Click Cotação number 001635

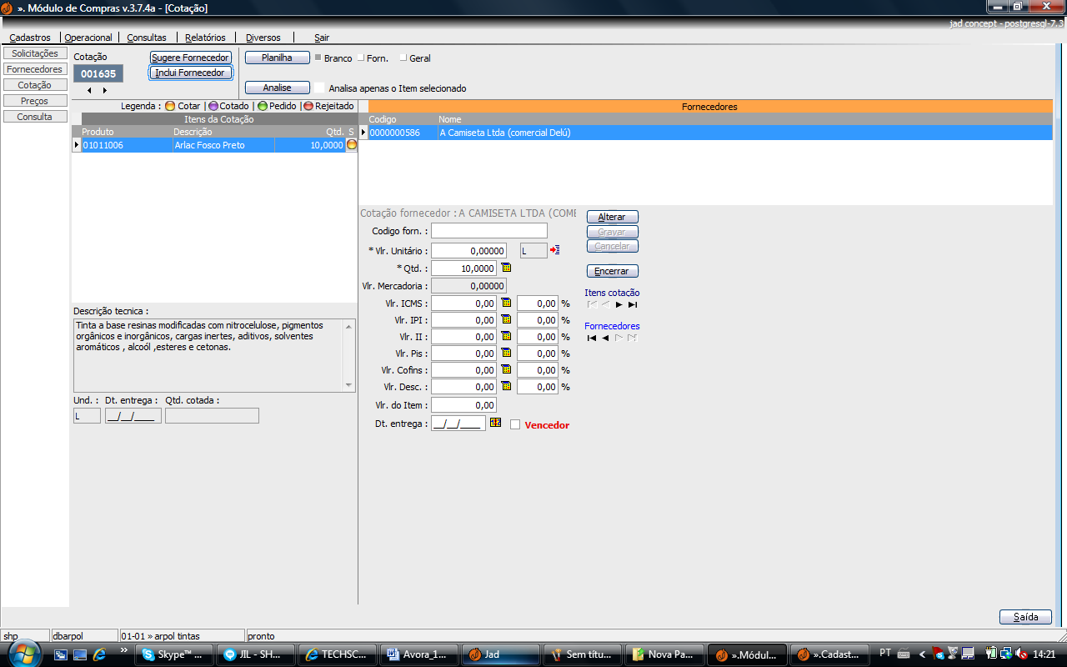98,73
